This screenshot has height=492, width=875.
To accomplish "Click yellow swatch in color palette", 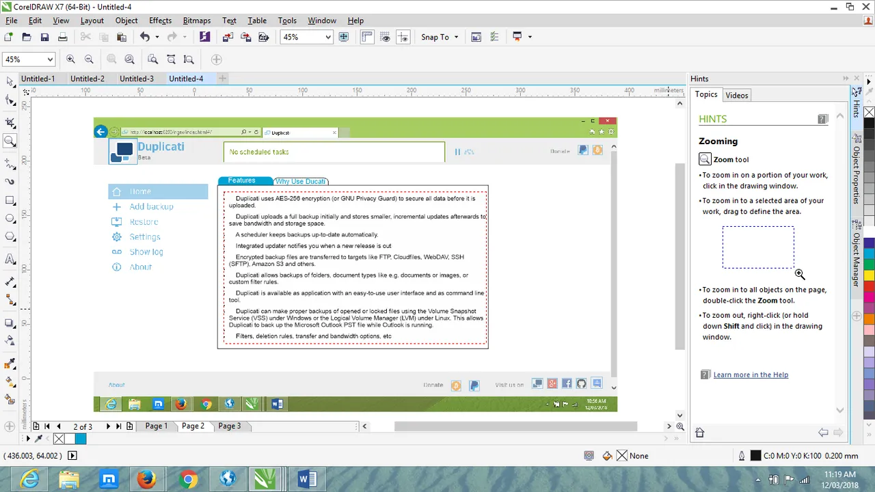I will [869, 275].
